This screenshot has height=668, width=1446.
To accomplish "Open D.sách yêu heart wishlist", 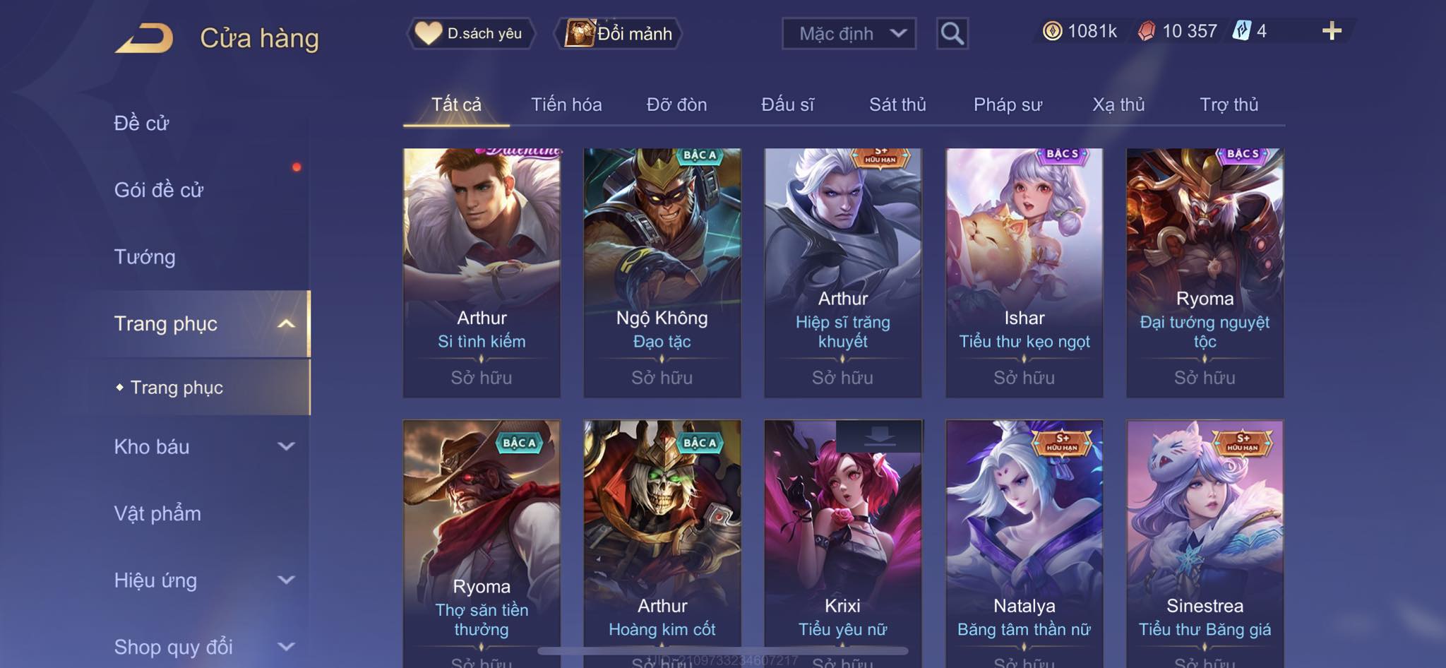I will (470, 33).
